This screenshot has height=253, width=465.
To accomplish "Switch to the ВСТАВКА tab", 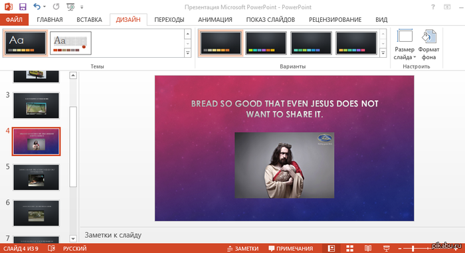I will [x=89, y=19].
